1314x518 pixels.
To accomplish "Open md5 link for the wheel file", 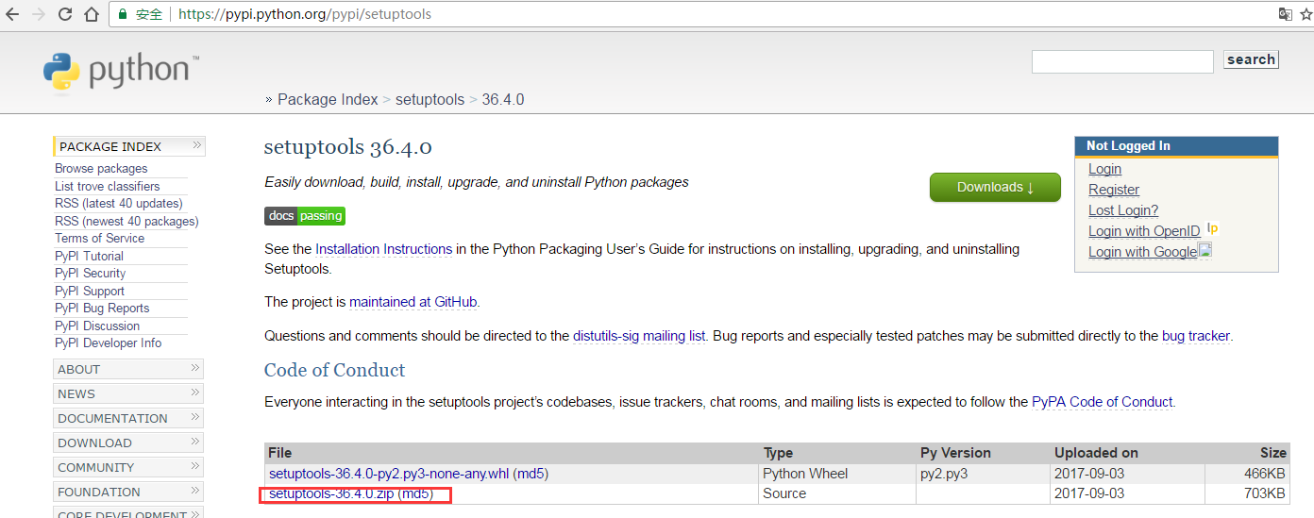I will pyautogui.click(x=531, y=474).
